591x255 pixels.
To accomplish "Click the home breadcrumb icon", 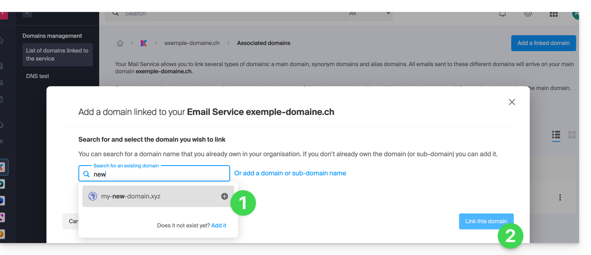I will [x=120, y=43].
